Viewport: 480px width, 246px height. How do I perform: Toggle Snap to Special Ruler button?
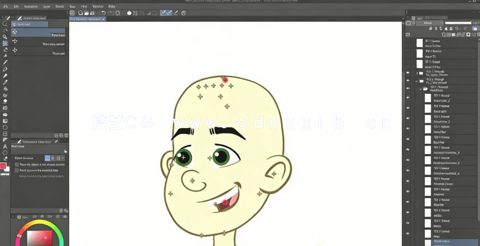tap(170, 13)
